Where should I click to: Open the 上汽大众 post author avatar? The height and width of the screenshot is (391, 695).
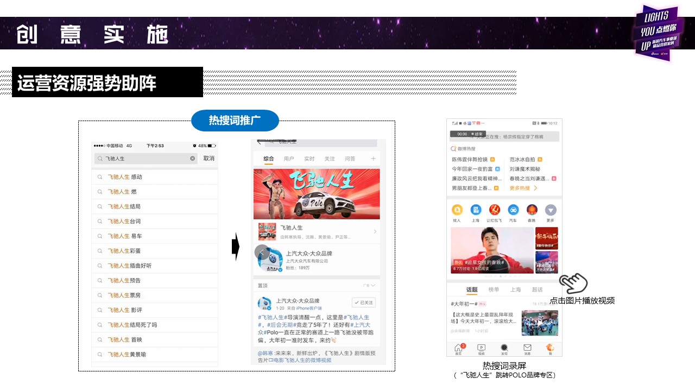pos(264,304)
